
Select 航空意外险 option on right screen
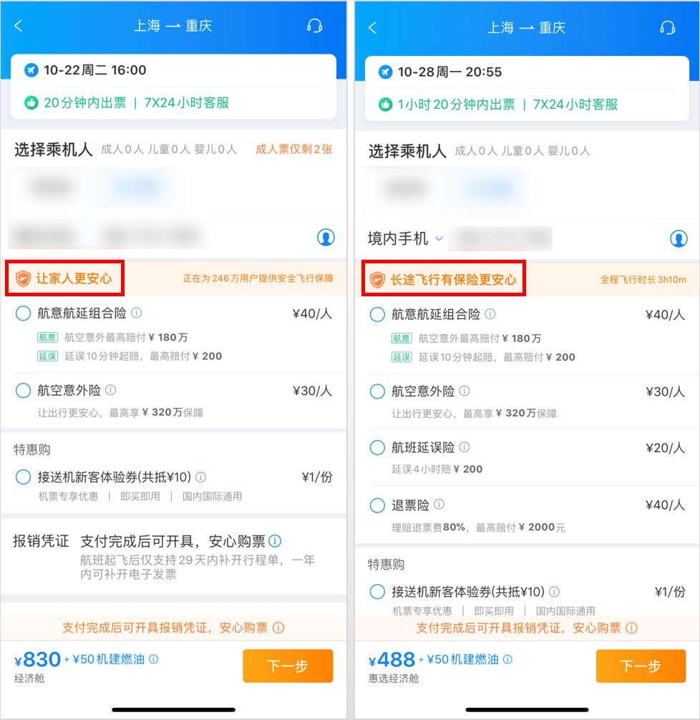click(377, 391)
